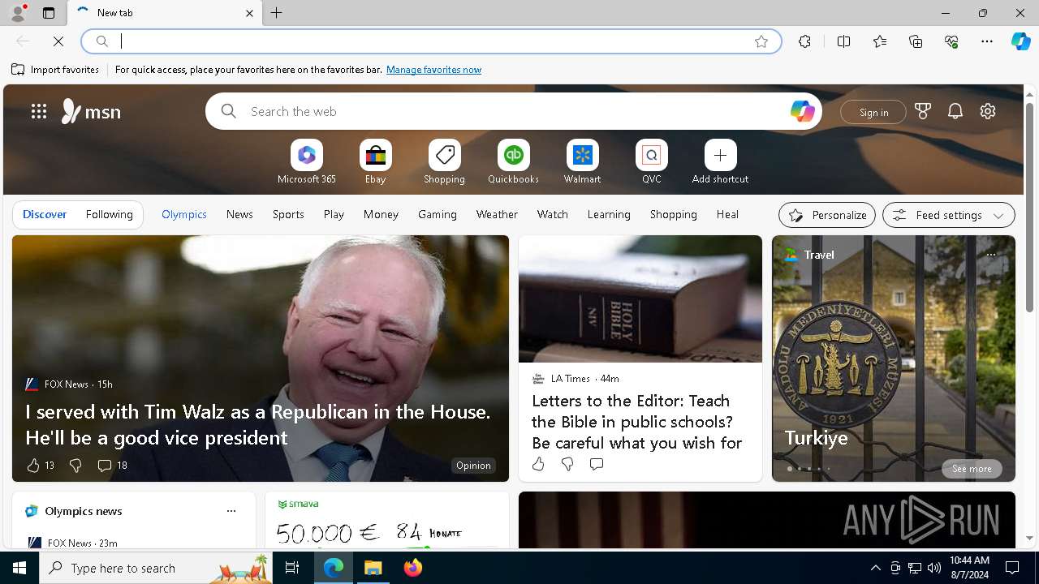Dislike the Tim Walz article
Screen dimensions: 1039x584
coord(75,466)
